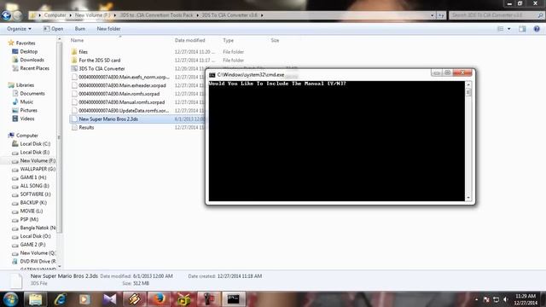
Task: Open the Change your view icon
Action: point(501,29)
